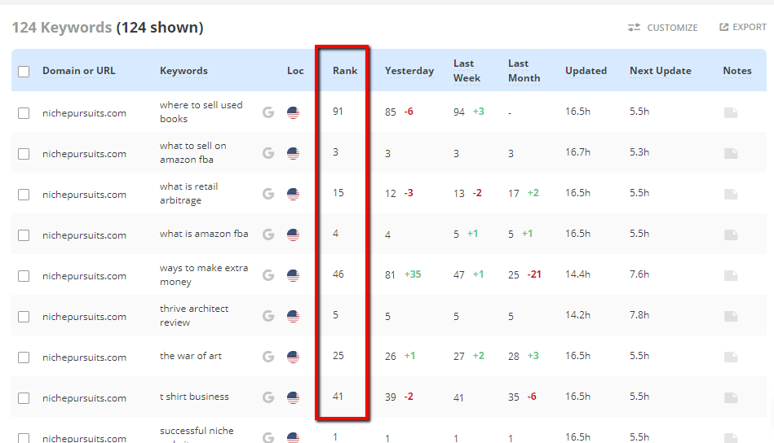Sort by Notes column header
The image size is (774, 443).
[737, 71]
